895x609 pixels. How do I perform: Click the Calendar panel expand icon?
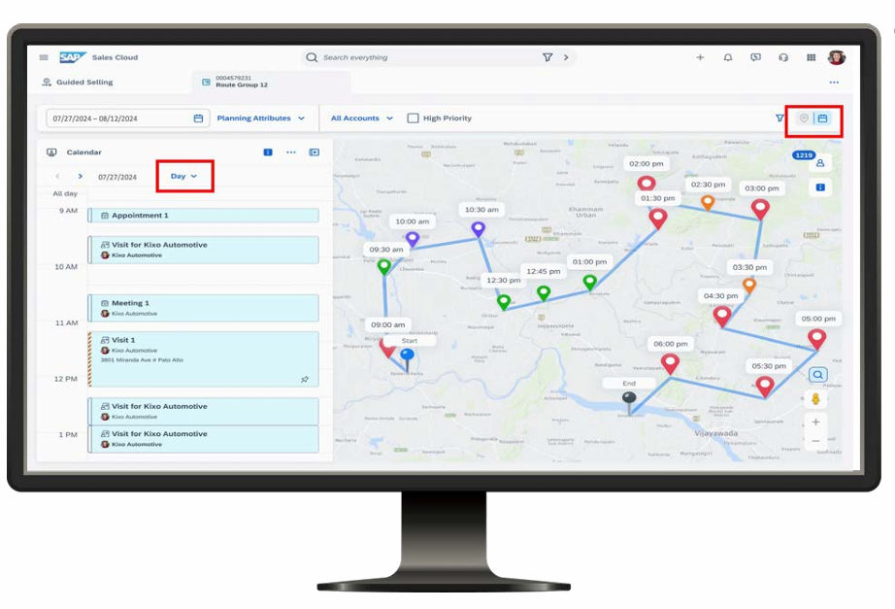[314, 152]
